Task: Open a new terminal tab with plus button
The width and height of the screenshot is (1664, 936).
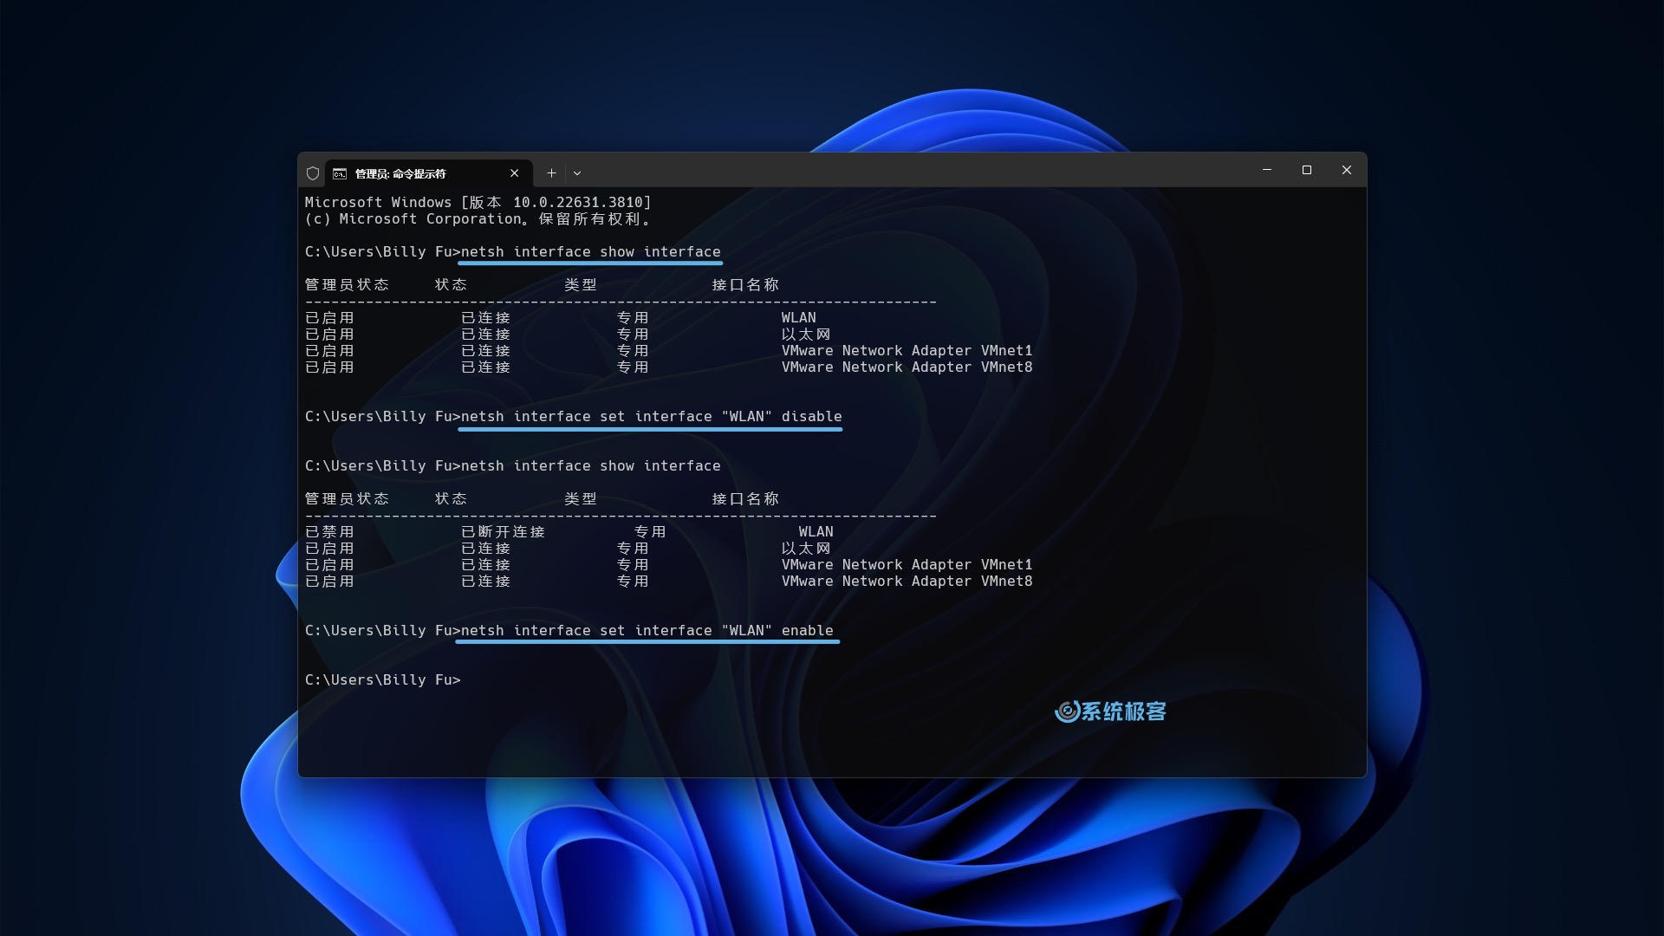Action: (x=551, y=173)
